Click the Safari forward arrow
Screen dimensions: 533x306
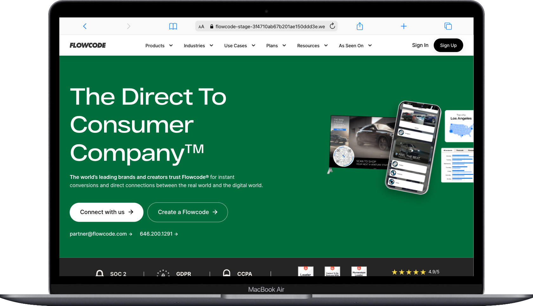(x=128, y=26)
